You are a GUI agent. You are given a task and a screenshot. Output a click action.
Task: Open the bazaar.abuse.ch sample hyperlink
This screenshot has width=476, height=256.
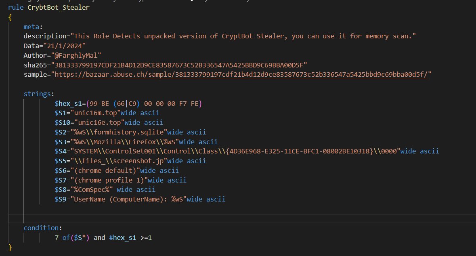pos(242,74)
